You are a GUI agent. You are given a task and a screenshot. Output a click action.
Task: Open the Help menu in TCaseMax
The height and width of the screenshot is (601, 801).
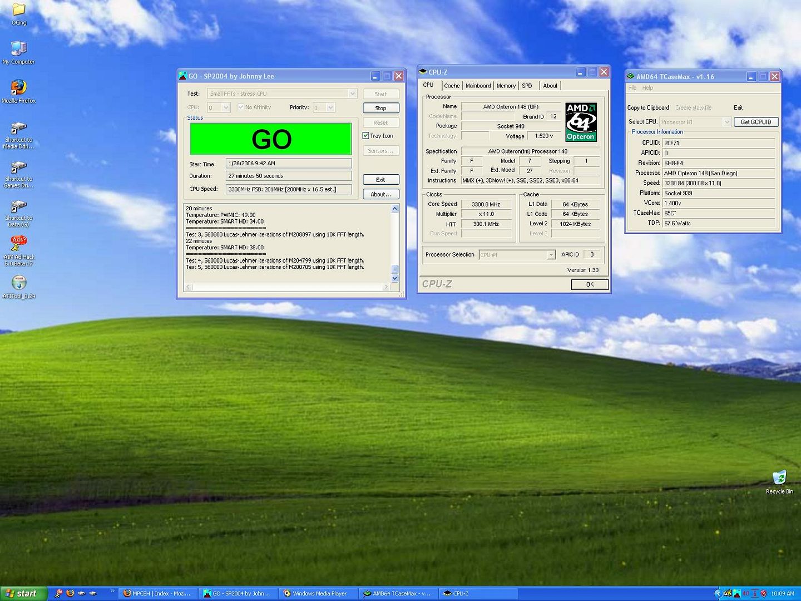click(x=647, y=88)
